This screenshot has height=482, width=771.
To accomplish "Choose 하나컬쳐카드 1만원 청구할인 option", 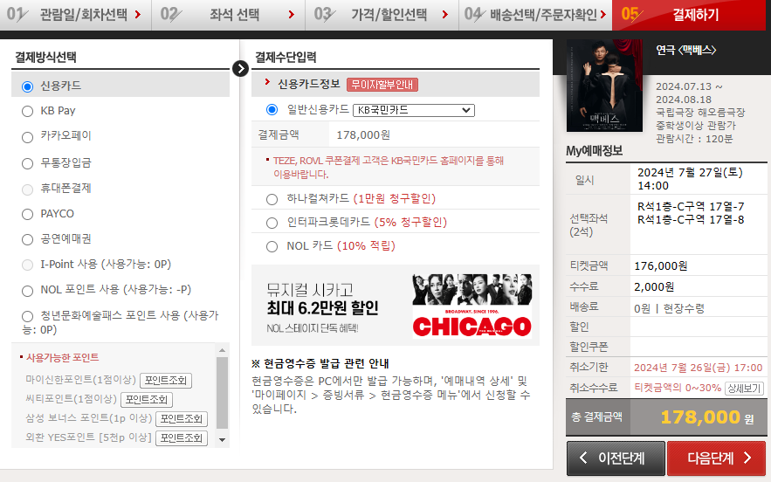I will (x=272, y=199).
